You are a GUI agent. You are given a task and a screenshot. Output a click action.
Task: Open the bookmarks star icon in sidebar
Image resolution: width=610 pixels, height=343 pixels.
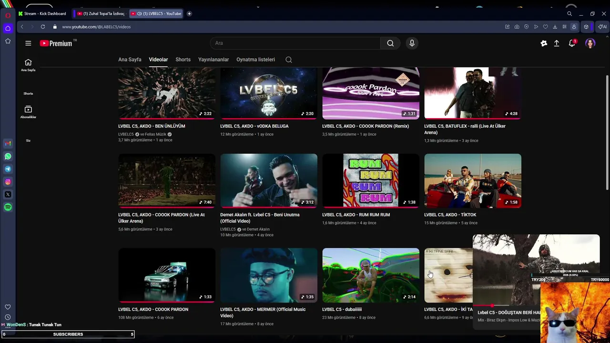pyautogui.click(x=8, y=41)
